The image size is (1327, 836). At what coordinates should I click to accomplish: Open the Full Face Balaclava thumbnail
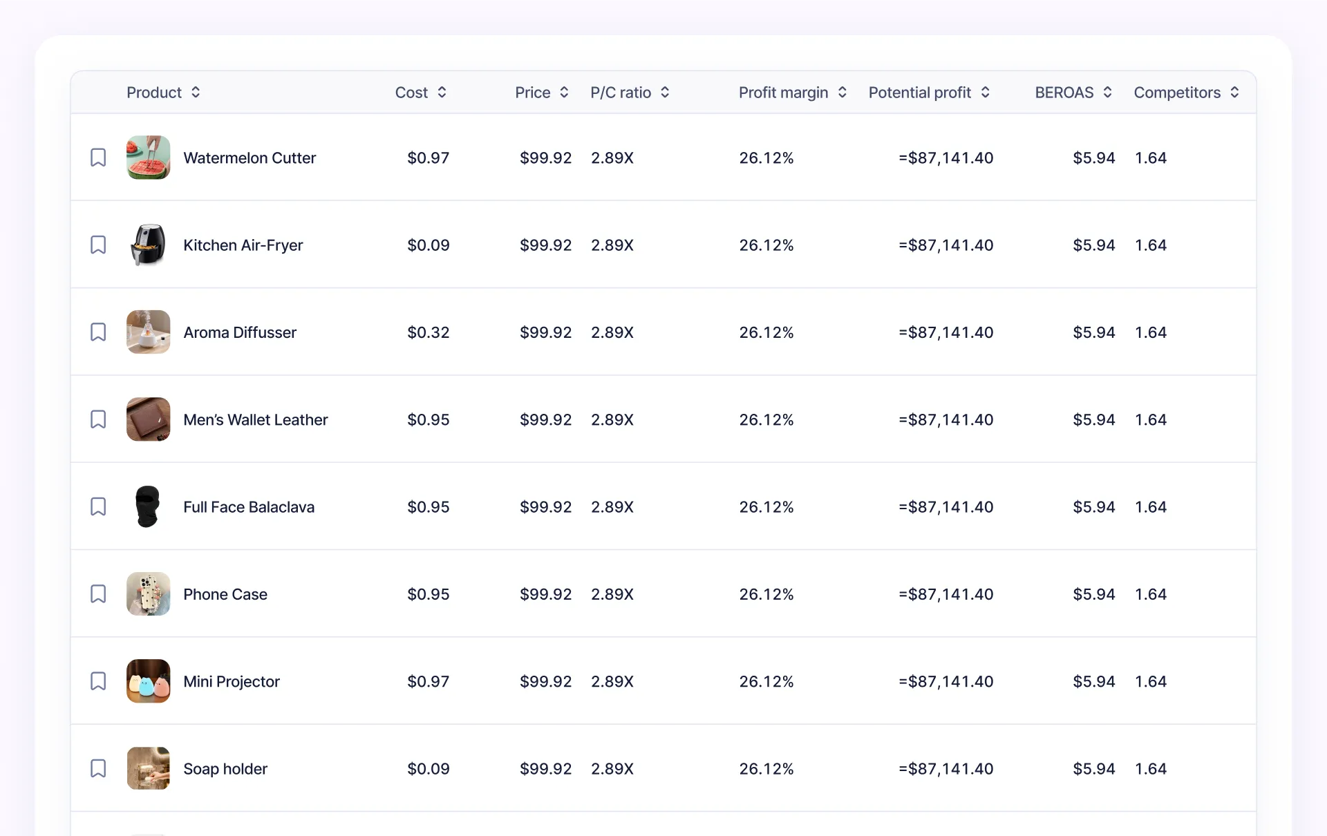pyautogui.click(x=148, y=506)
